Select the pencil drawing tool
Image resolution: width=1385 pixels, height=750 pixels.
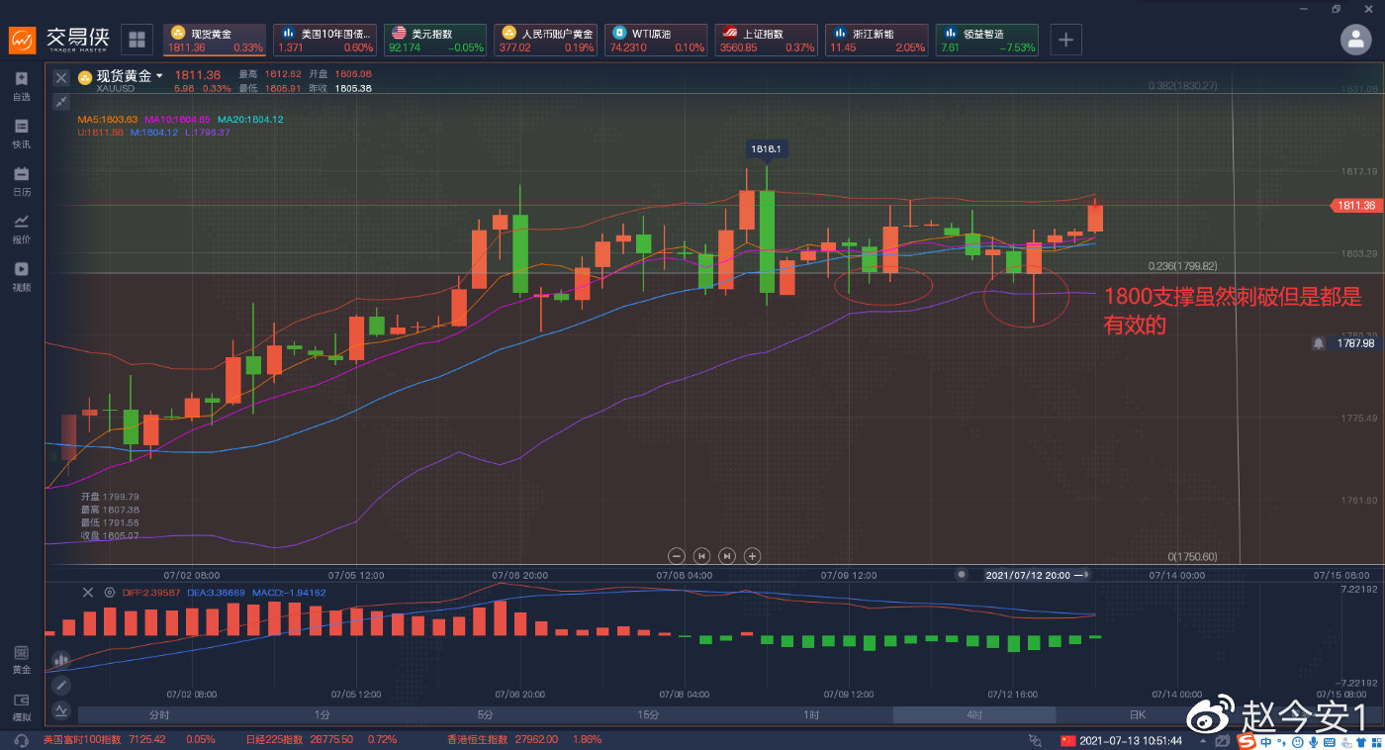(x=61, y=685)
